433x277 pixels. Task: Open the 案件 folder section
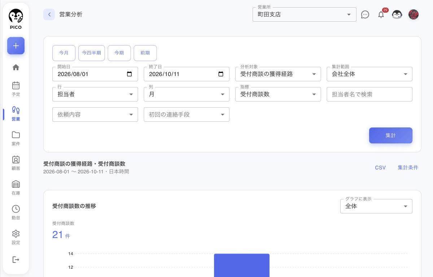(x=16, y=138)
